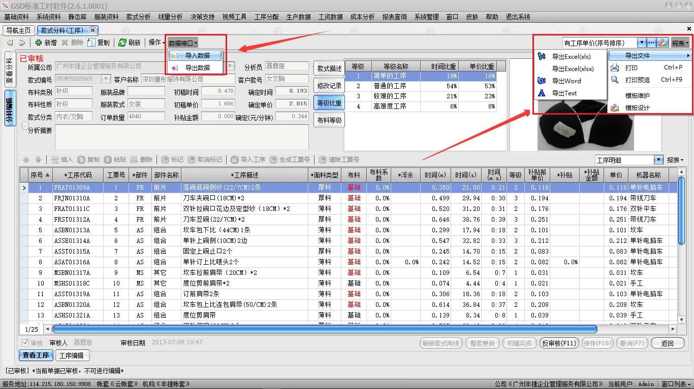This screenshot has height=389, width=694.
Task: Click the 返回 button
Action: (x=667, y=343)
